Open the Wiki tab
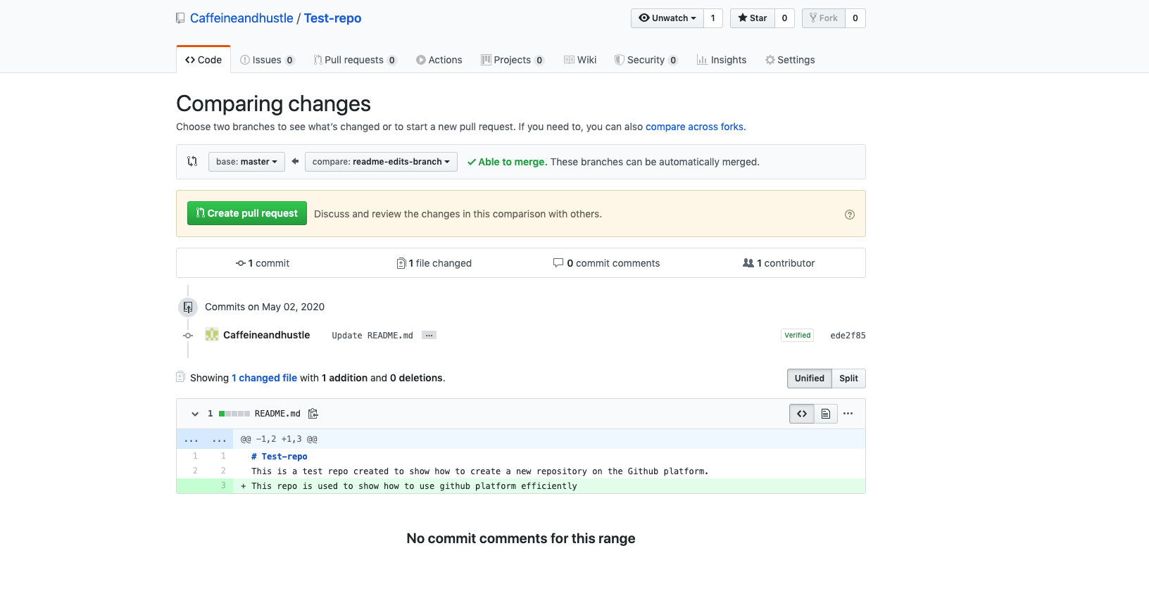1149x591 pixels. pos(580,60)
